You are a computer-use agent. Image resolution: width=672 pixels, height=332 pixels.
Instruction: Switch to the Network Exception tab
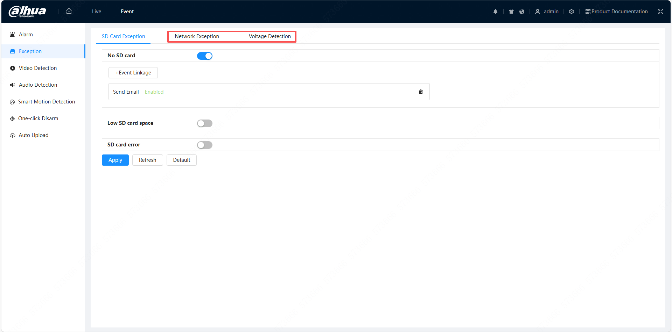click(197, 36)
